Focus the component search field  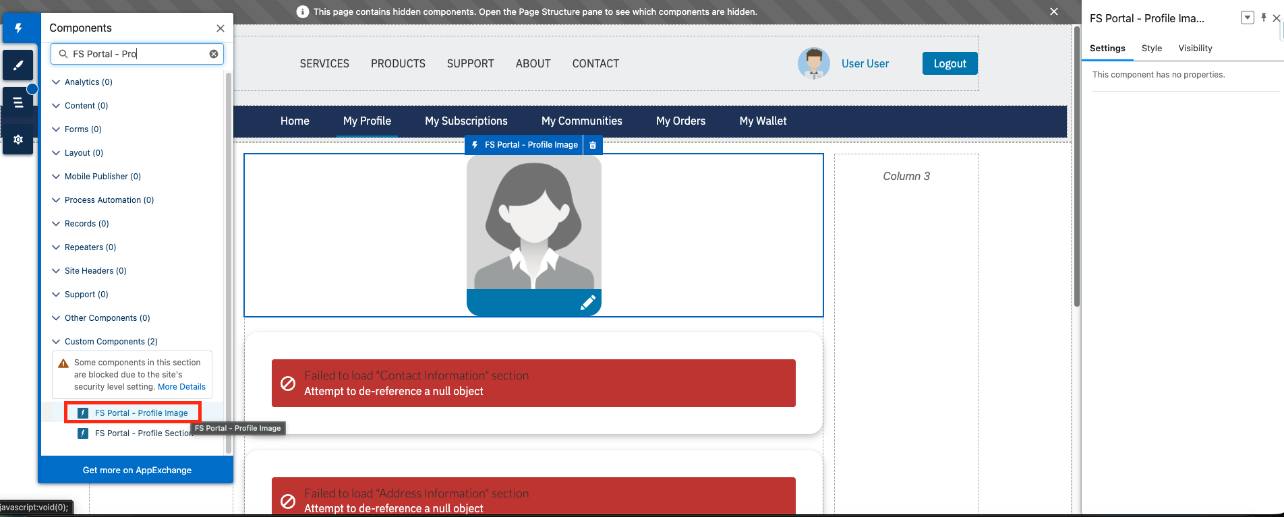pos(137,54)
